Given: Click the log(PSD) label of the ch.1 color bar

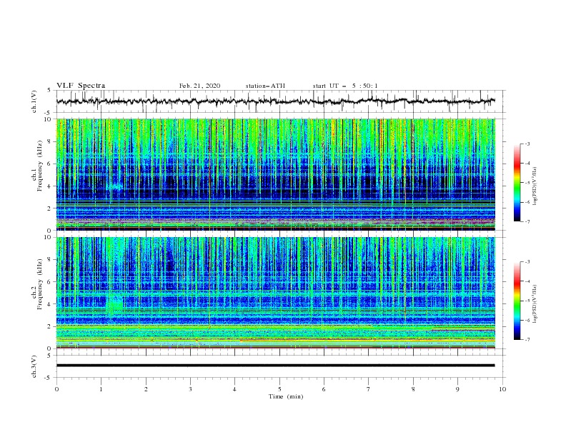Looking at the screenshot, I should (x=535, y=186).
